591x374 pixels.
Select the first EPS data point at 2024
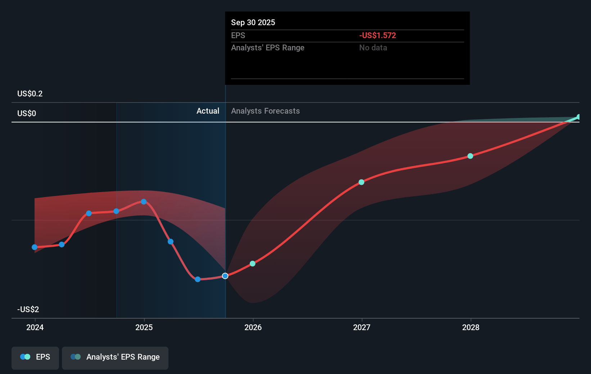click(35, 247)
